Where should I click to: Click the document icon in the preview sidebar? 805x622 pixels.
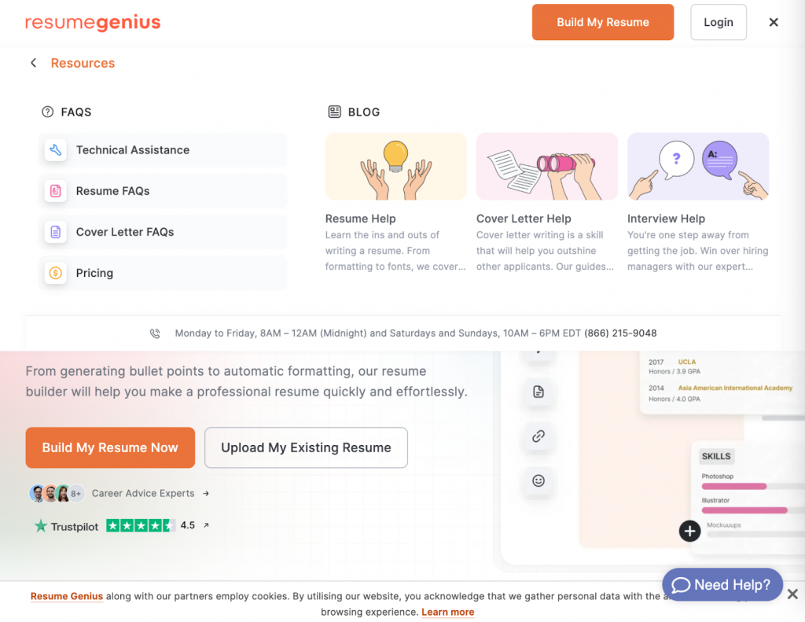click(x=539, y=392)
